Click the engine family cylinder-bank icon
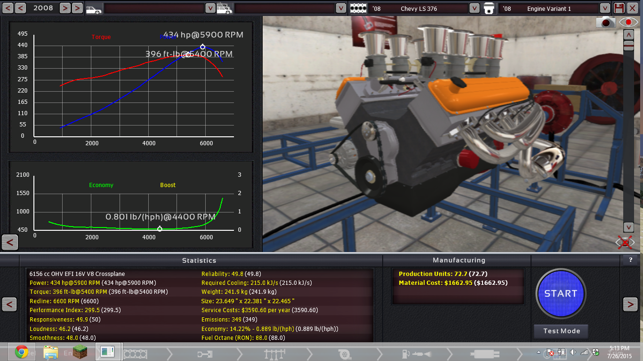Viewport: 643px width, 361px height. [x=358, y=8]
